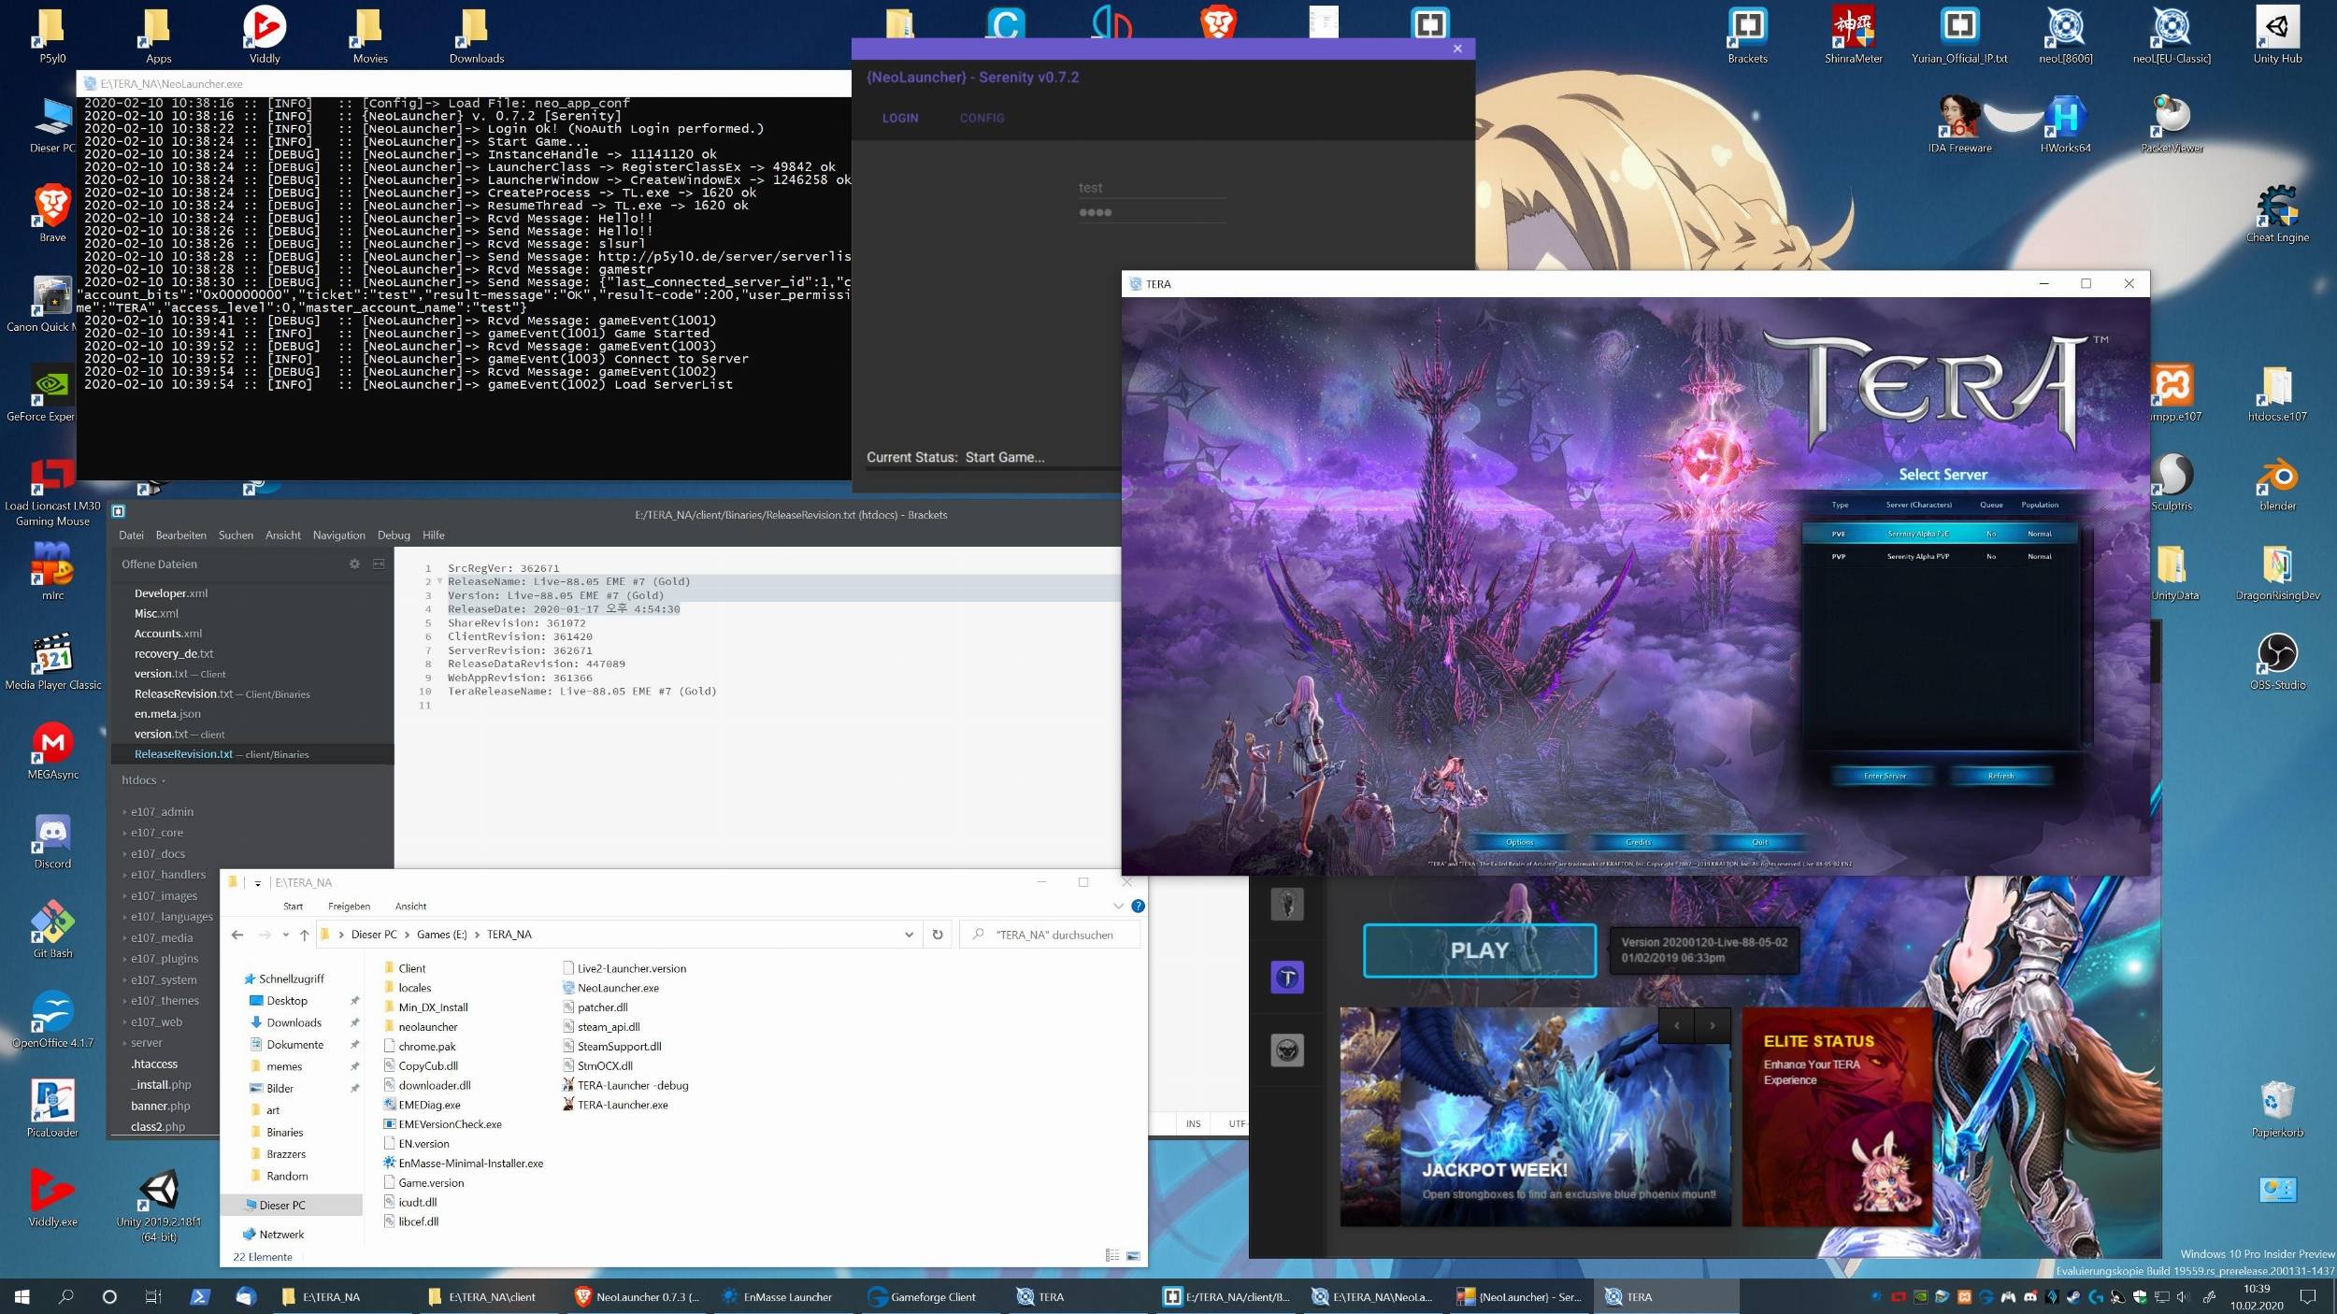Click the NeoLauncher username field showing test
The image size is (2337, 1314).
point(1151,188)
